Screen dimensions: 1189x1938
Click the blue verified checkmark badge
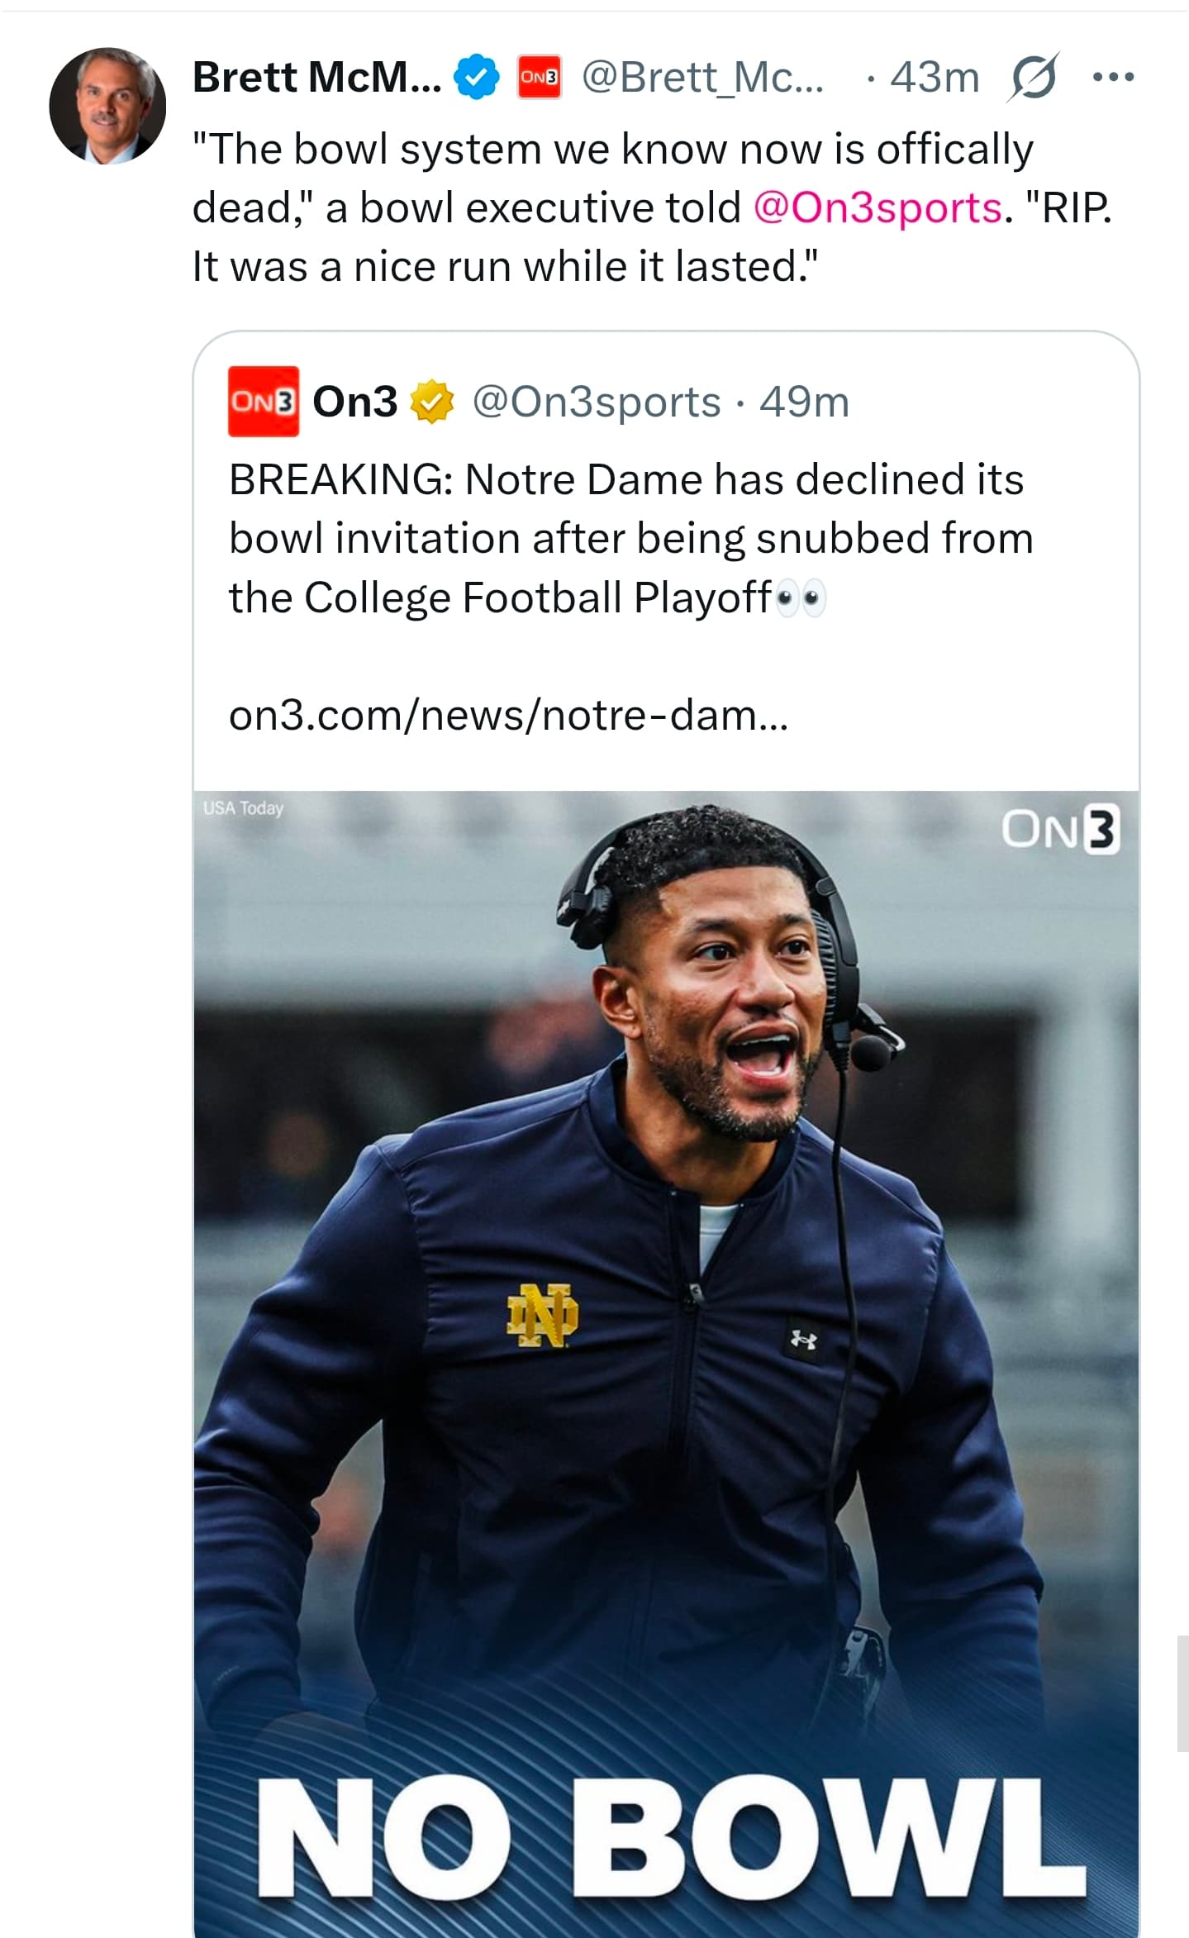477,78
